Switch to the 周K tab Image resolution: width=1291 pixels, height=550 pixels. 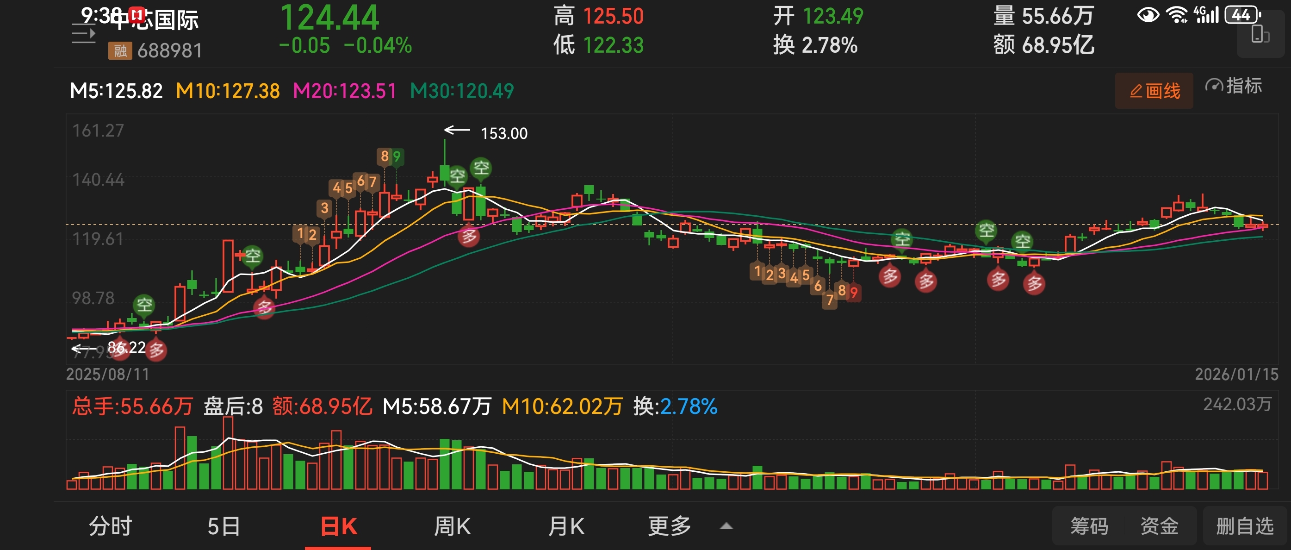tap(452, 526)
